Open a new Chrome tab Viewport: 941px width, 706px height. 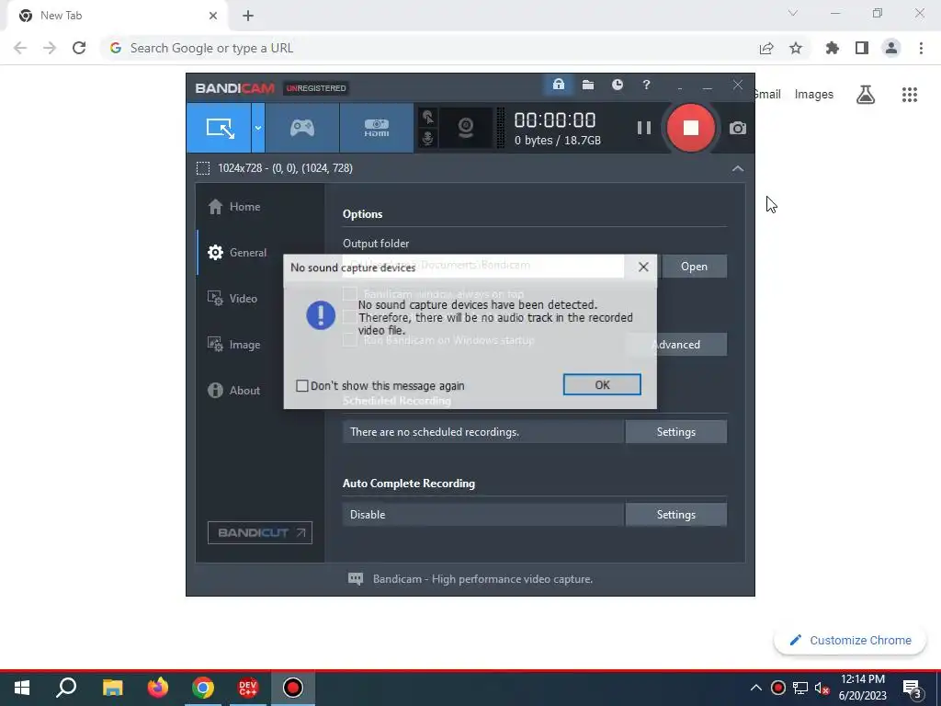click(x=248, y=16)
